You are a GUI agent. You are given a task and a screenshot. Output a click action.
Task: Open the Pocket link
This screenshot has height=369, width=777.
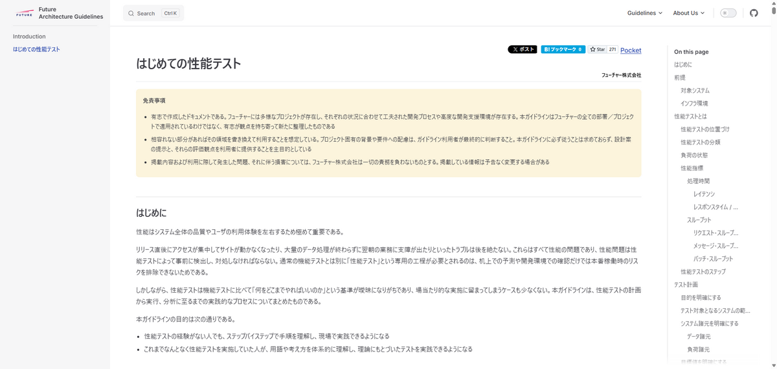631,50
